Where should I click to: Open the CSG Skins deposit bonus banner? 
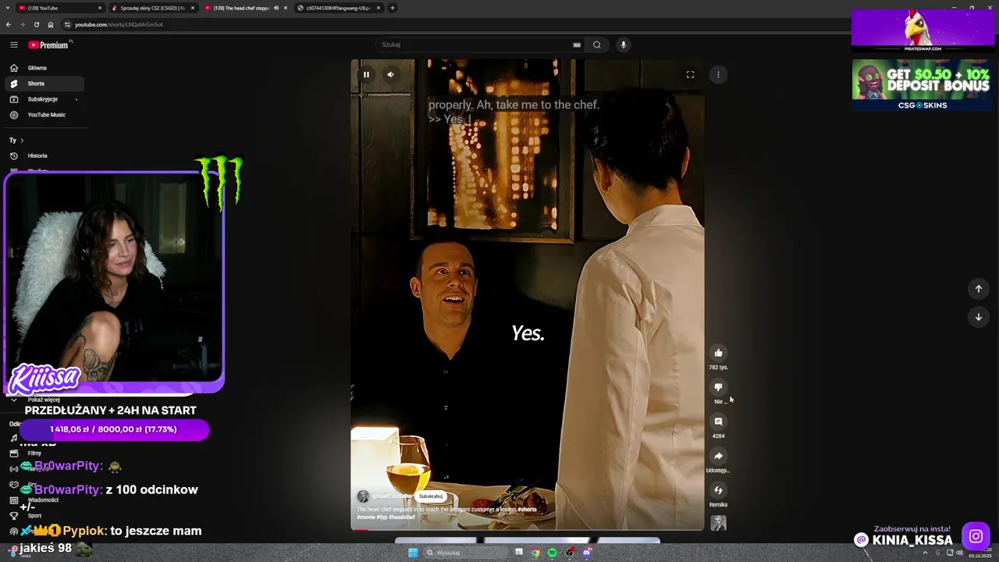click(923, 85)
